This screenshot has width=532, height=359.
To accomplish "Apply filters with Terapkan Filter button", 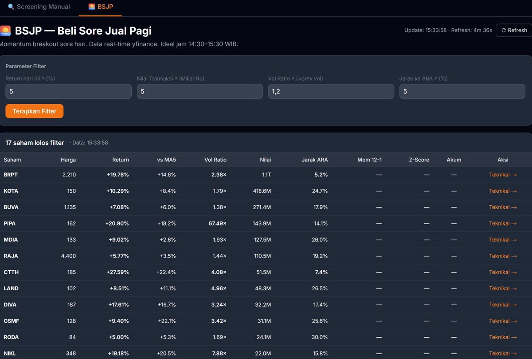I will tap(35, 111).
